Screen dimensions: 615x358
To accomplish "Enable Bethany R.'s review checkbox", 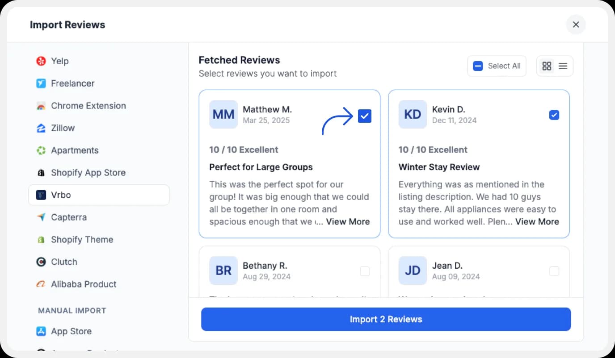I will (x=365, y=271).
